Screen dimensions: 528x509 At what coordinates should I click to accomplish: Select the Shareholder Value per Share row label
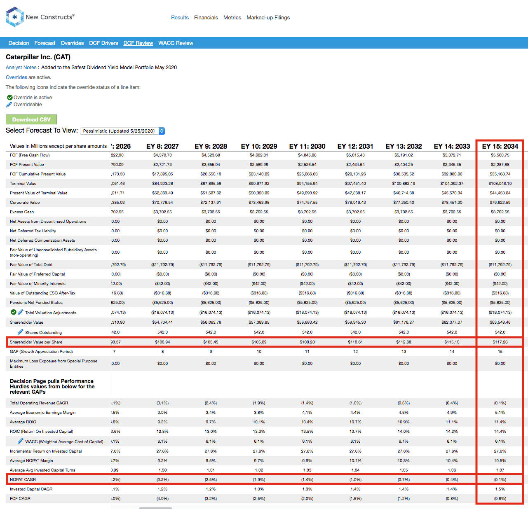point(36,342)
